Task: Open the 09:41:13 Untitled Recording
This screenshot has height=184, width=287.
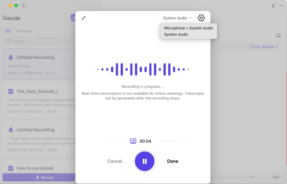Action: tap(39, 64)
